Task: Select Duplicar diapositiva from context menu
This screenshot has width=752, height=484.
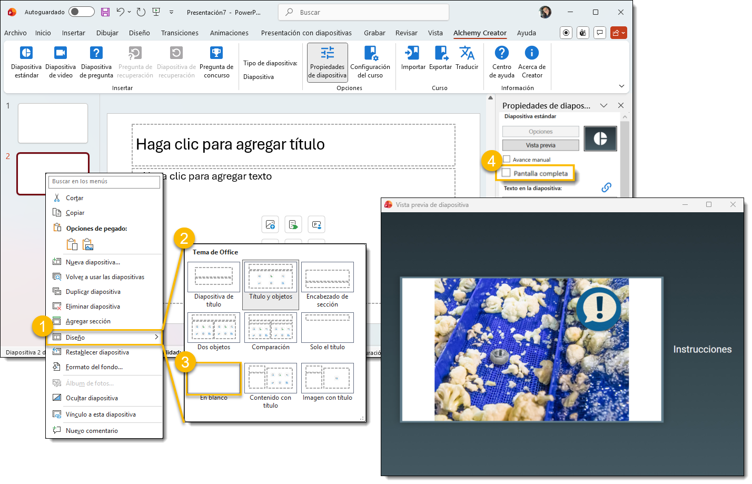Action: pyautogui.click(x=93, y=292)
